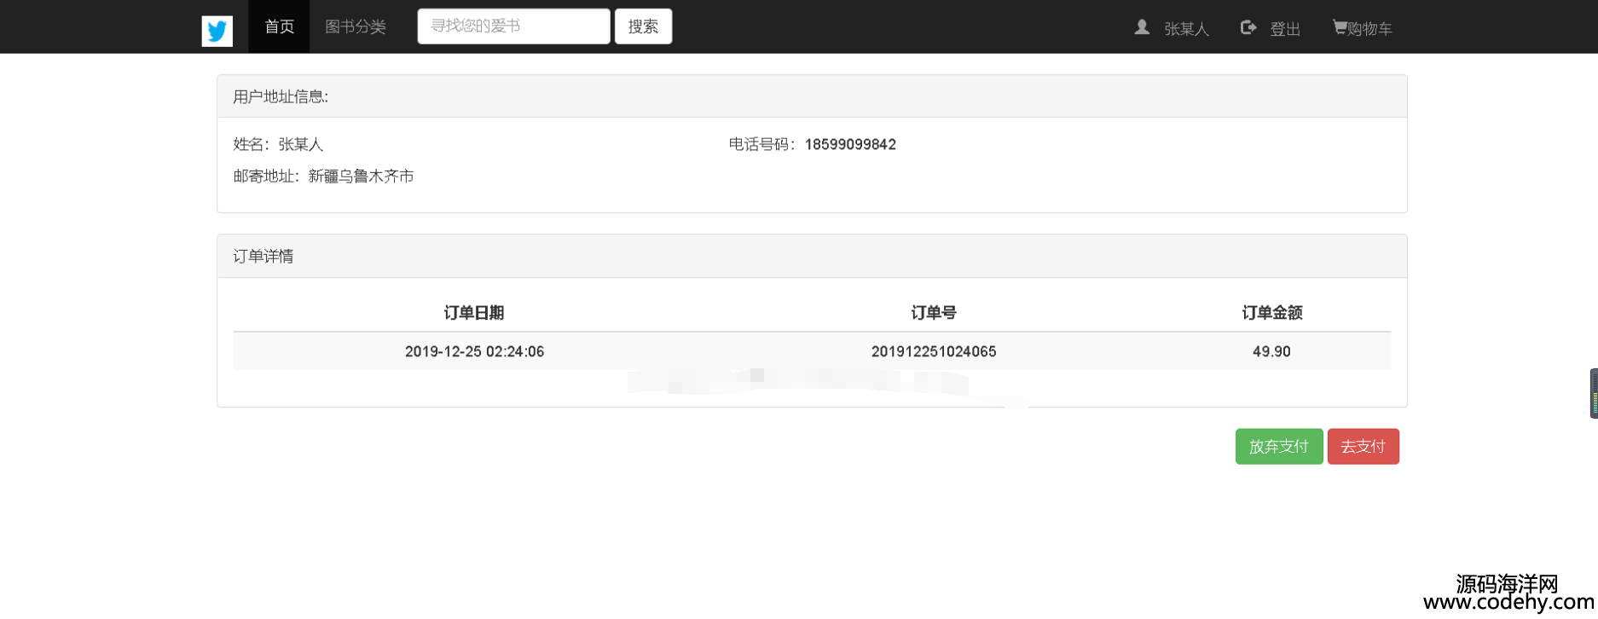Select the address 新疆乌鲁木齐市

(361, 176)
